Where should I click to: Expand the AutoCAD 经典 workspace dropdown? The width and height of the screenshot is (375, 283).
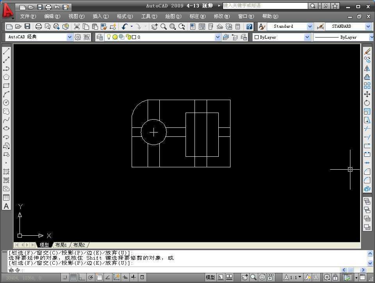point(70,37)
